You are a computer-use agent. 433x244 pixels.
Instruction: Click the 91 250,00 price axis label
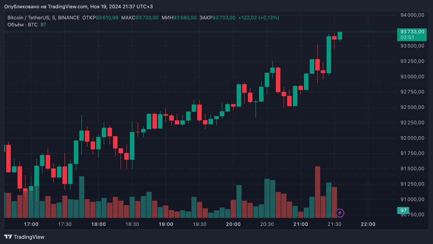(x=412, y=184)
